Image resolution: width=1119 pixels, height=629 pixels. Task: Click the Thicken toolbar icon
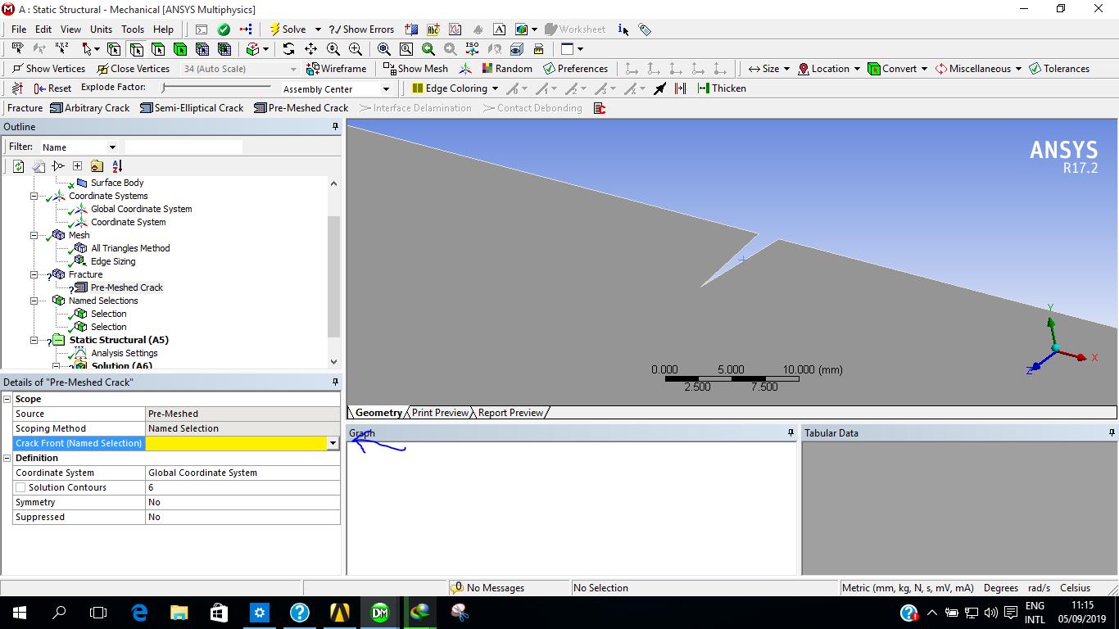[x=722, y=88]
